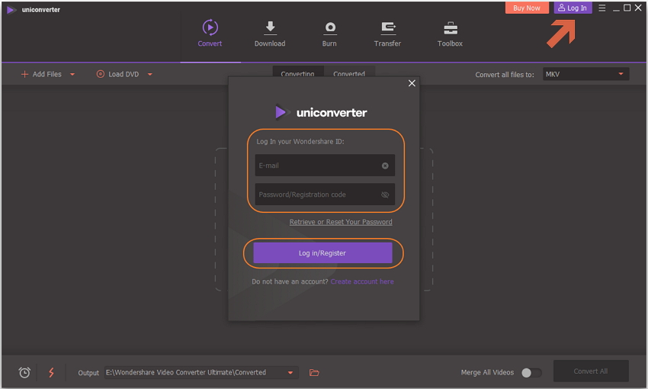Image resolution: width=648 pixels, height=389 pixels.
Task: Close the login dialog
Action: click(x=412, y=83)
